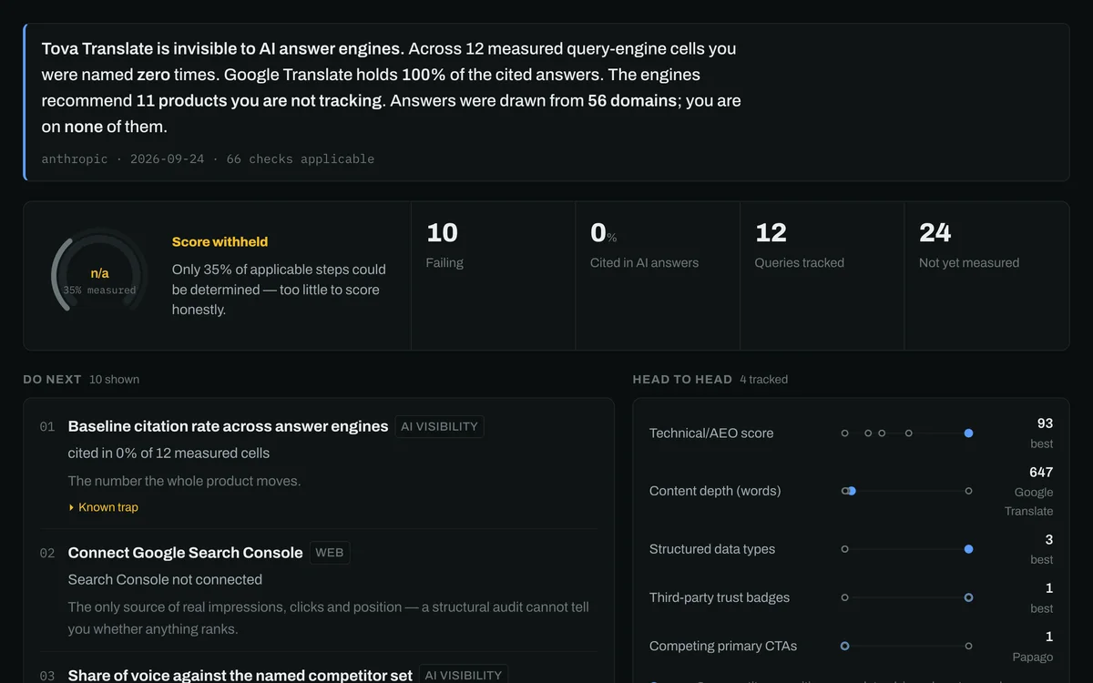This screenshot has width=1093, height=683.
Task: Click the '10 shown' count label
Action: pyautogui.click(x=114, y=379)
